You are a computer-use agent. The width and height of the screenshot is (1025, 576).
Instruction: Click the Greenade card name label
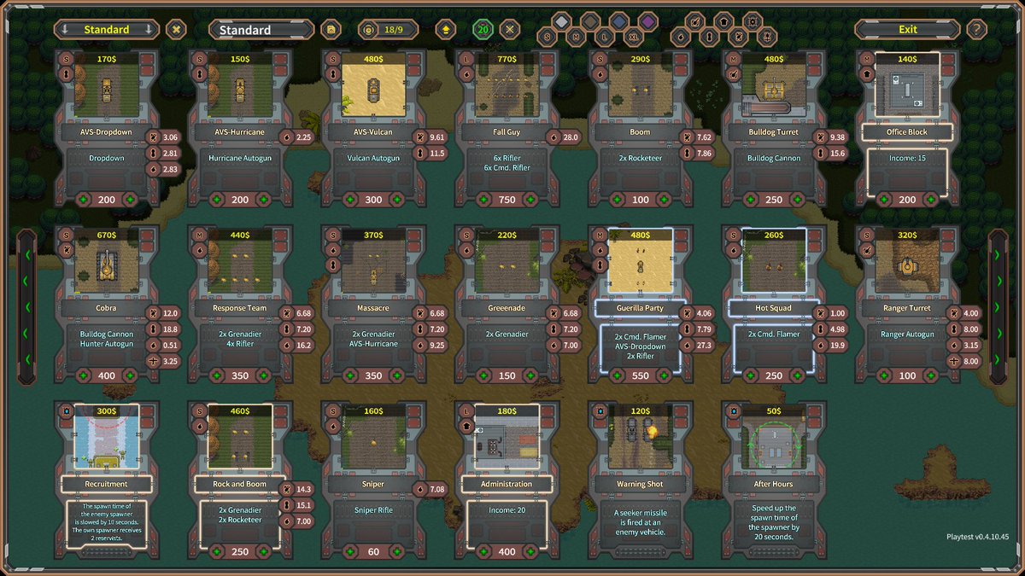pos(507,308)
